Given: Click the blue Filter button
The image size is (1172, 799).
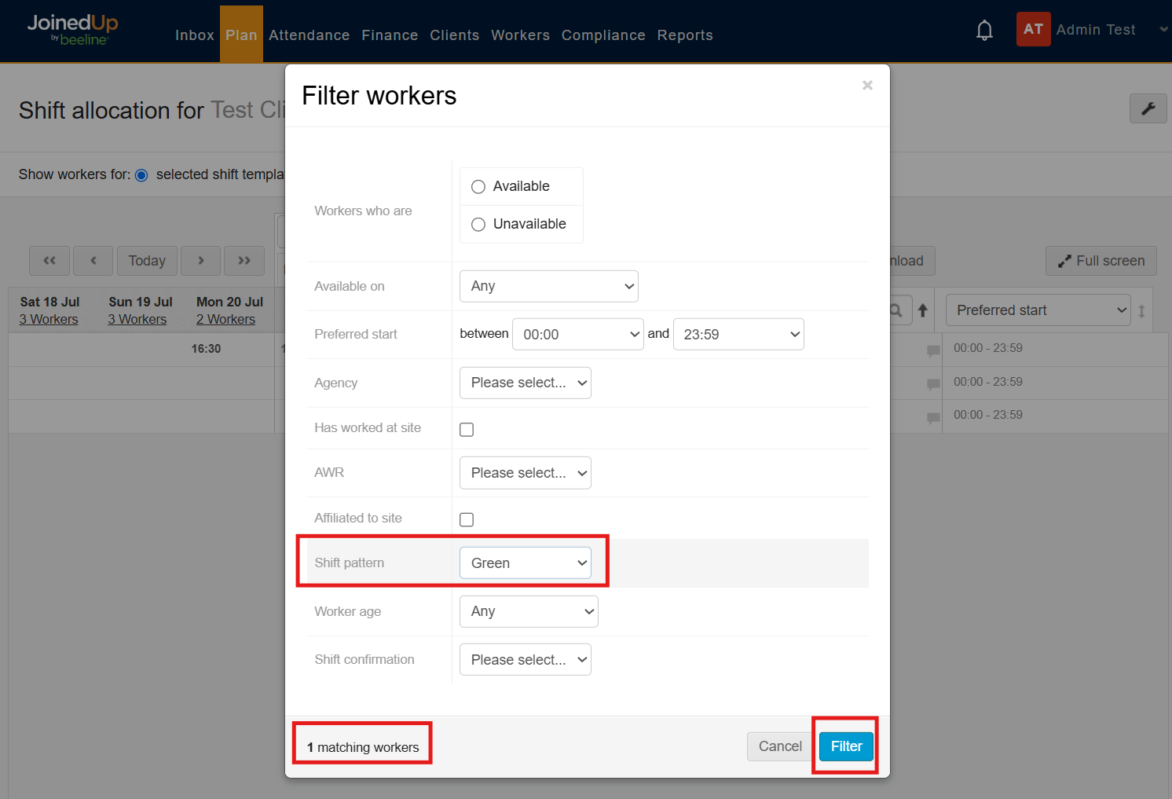Looking at the screenshot, I should (x=846, y=746).
